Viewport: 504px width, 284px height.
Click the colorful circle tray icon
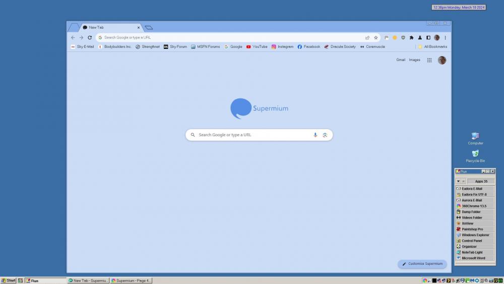(x=425, y=281)
